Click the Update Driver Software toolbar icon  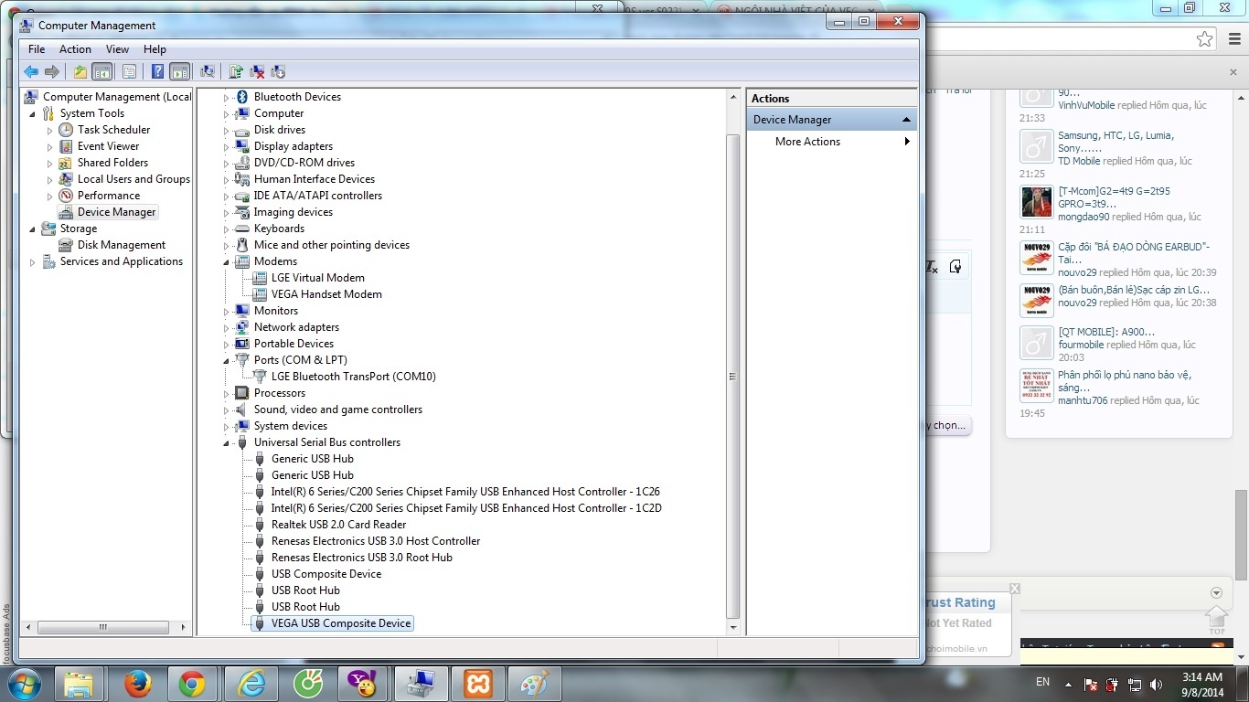[236, 71]
